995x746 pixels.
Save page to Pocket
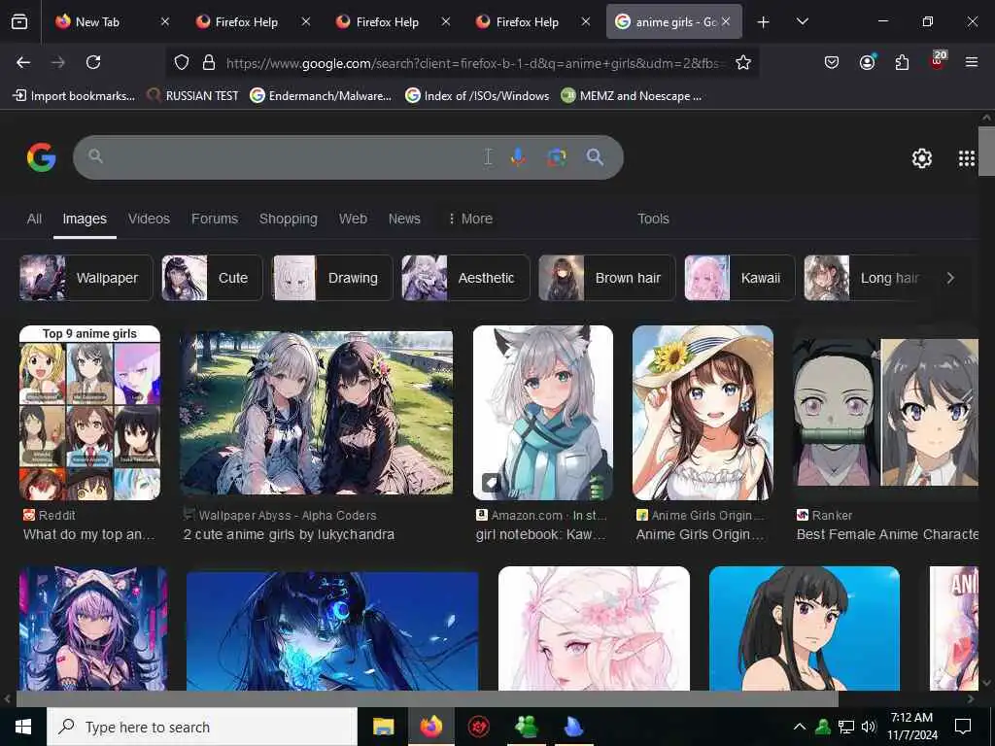point(832,62)
